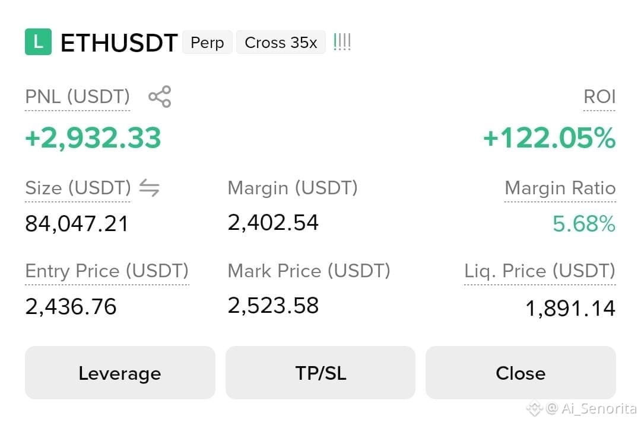Open the TP/SL settings button
The width and height of the screenshot is (641, 423).
point(320,373)
